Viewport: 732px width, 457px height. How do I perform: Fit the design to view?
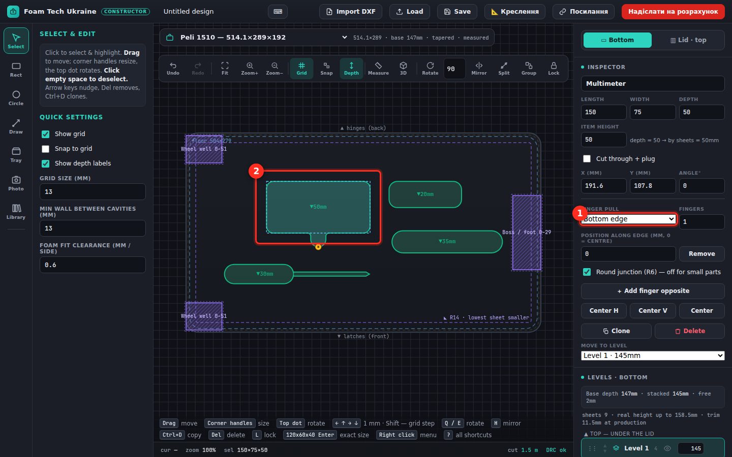point(225,69)
